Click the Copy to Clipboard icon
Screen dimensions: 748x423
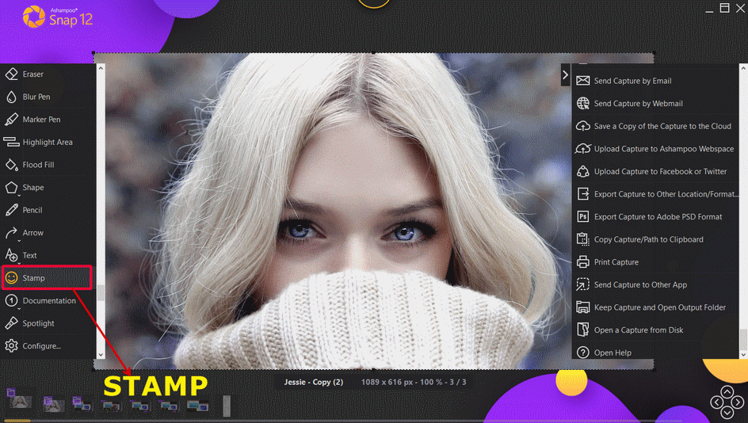coord(583,239)
